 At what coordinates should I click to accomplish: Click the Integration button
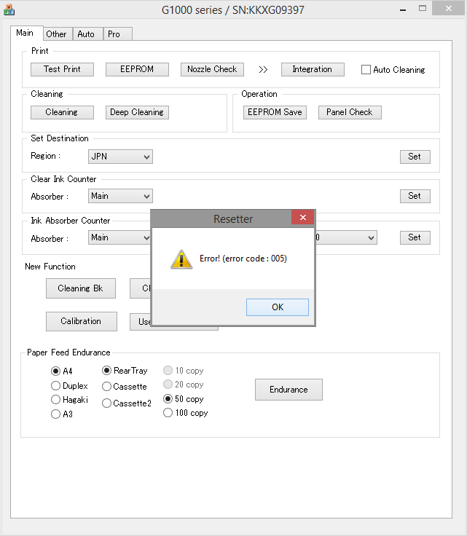(313, 69)
